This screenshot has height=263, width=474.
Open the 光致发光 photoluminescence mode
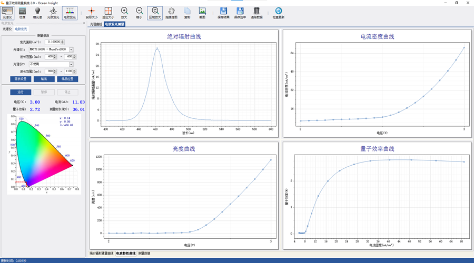[54, 12]
